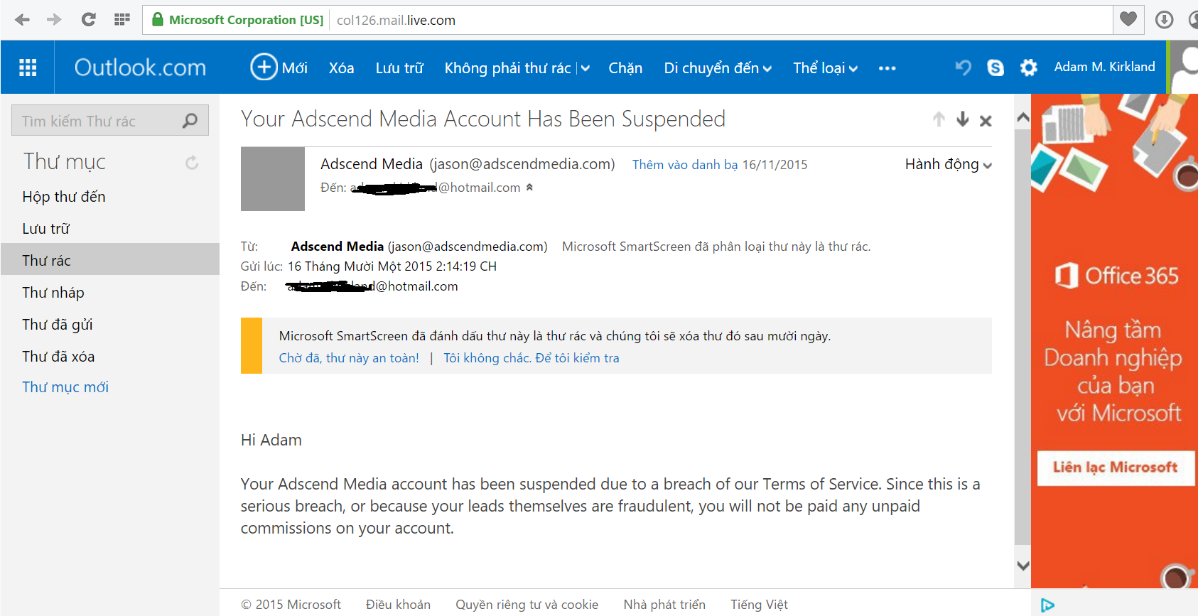Open the Thể loại dropdown
The width and height of the screenshot is (1198, 616).
825,68
